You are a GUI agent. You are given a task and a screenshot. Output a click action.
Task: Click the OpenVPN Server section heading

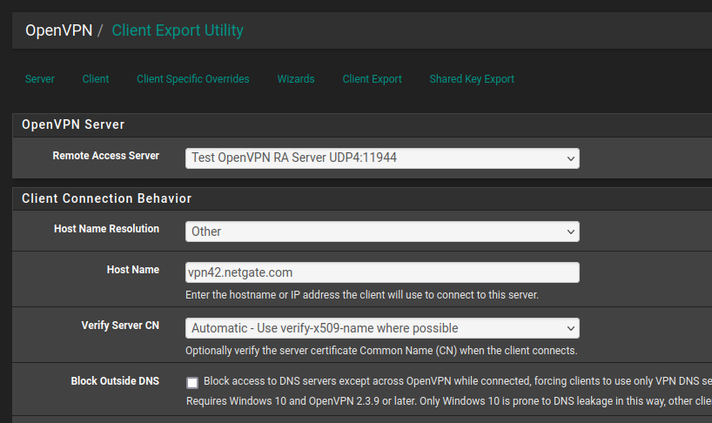(73, 124)
